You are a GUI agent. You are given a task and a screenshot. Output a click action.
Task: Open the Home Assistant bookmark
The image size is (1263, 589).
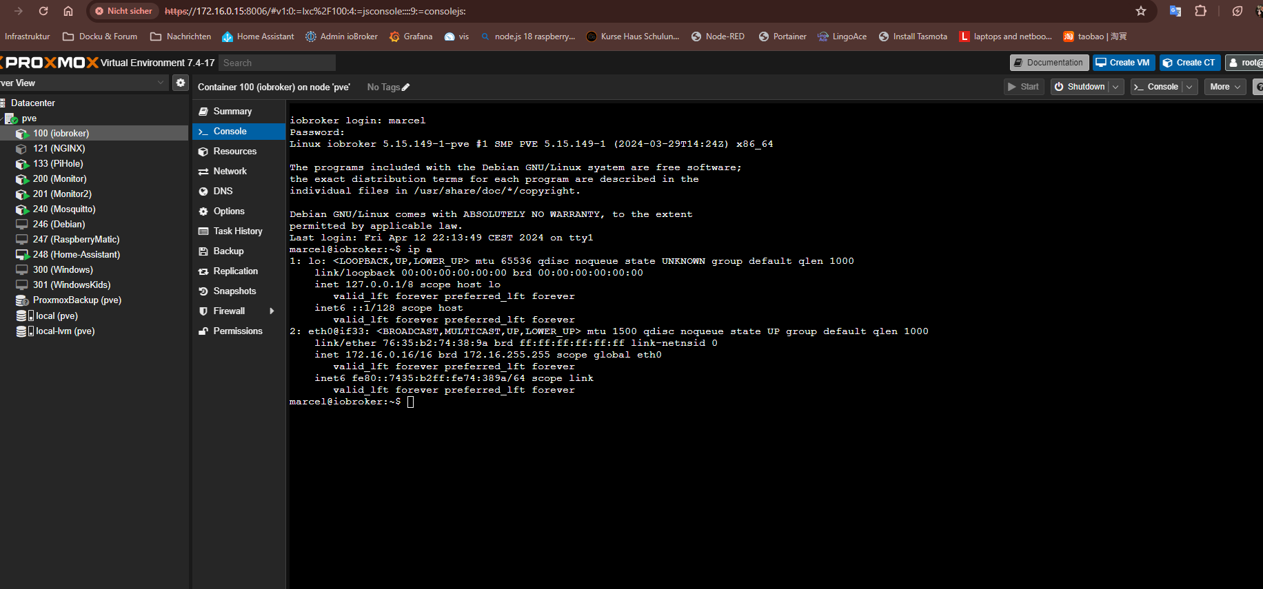click(x=258, y=37)
